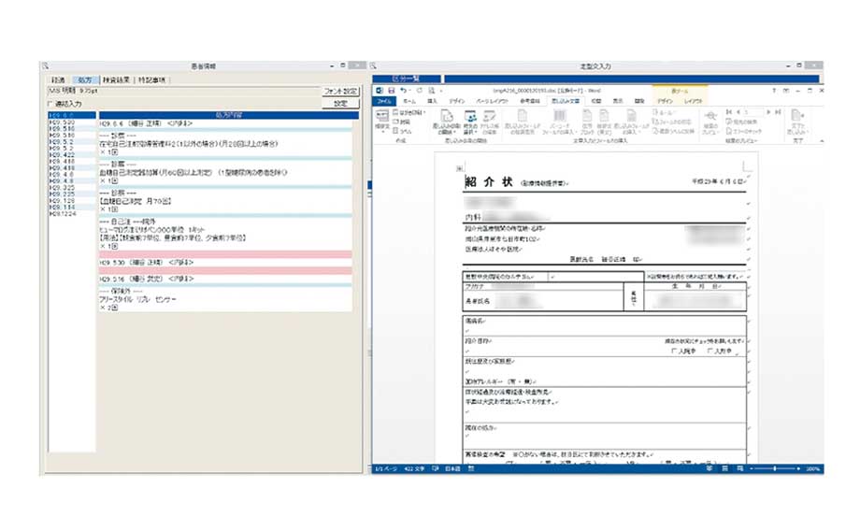The image size is (860, 531).
Task: Click the Word save icon in quick access toolbar
Action: click(391, 90)
